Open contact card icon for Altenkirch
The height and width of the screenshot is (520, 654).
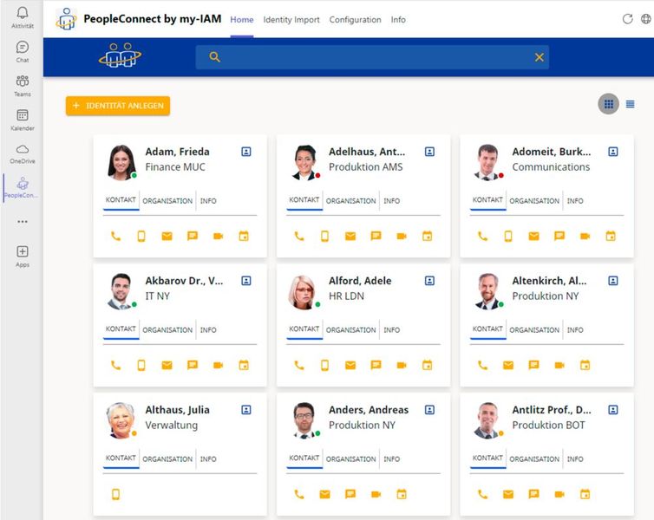pyautogui.click(x=613, y=281)
